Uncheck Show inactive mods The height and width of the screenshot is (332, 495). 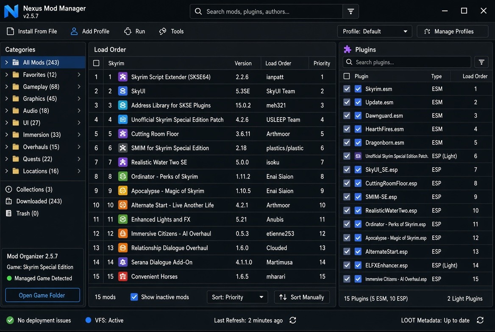134,297
